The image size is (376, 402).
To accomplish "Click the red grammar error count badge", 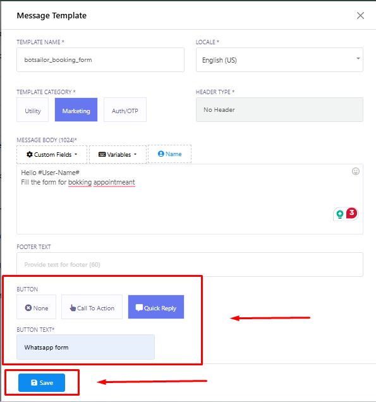I will 351,213.
